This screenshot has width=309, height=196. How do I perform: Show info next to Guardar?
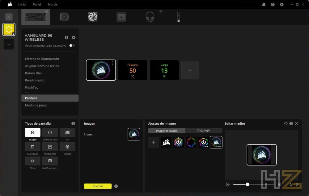tap(116, 186)
